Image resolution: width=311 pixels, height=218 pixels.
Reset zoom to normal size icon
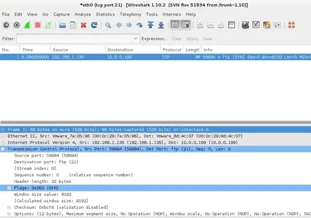click(x=221, y=25)
